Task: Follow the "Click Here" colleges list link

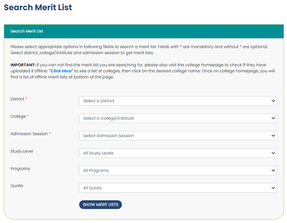Action: tap(61, 71)
